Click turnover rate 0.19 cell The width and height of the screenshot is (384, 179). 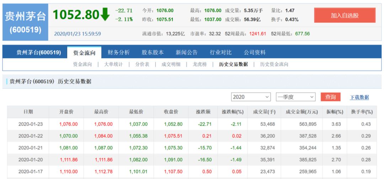(x=366, y=172)
